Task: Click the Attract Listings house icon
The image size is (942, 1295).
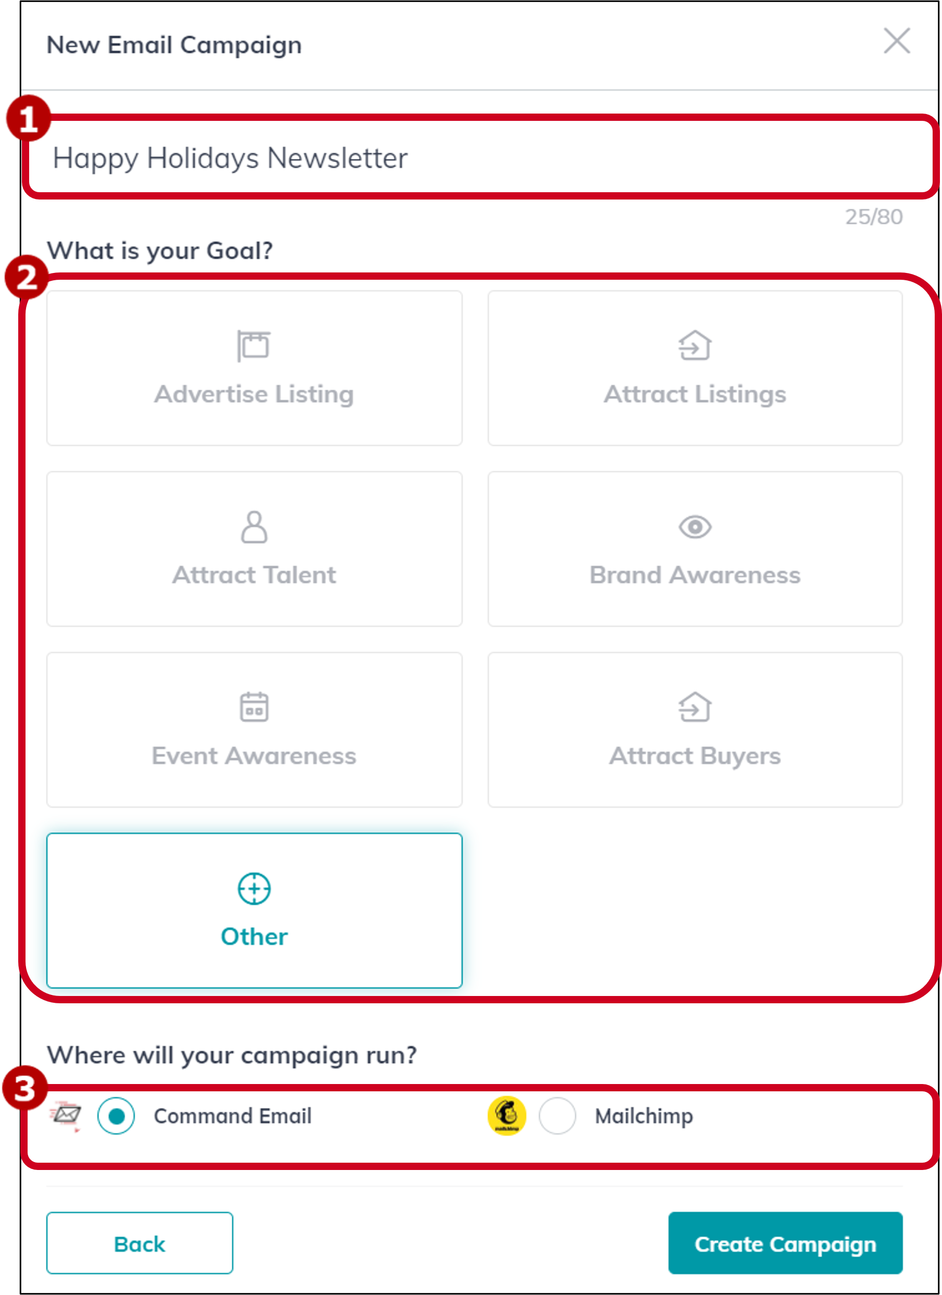Action: 695,345
